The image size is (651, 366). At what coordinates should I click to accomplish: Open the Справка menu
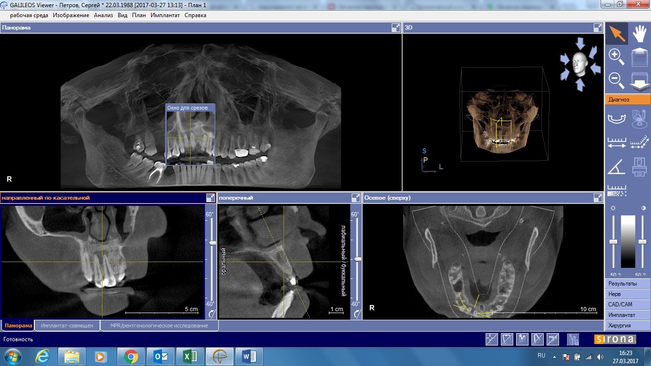coord(195,15)
